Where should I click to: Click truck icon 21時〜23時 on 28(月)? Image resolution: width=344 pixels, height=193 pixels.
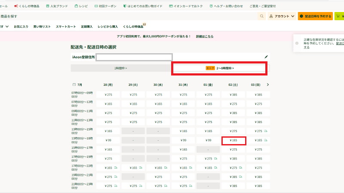point(116,186)
